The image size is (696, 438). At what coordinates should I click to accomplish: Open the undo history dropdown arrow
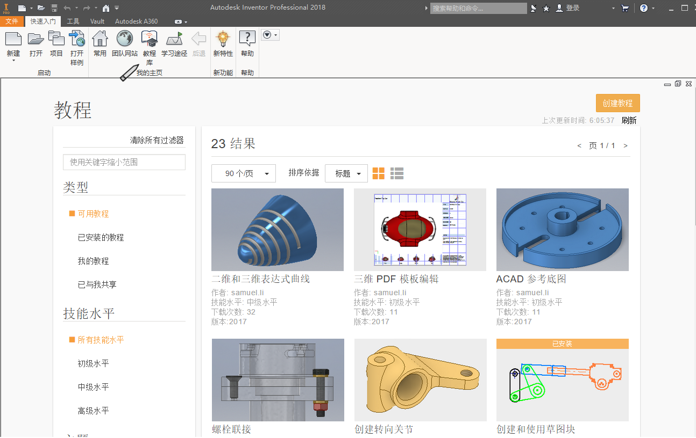coord(76,9)
